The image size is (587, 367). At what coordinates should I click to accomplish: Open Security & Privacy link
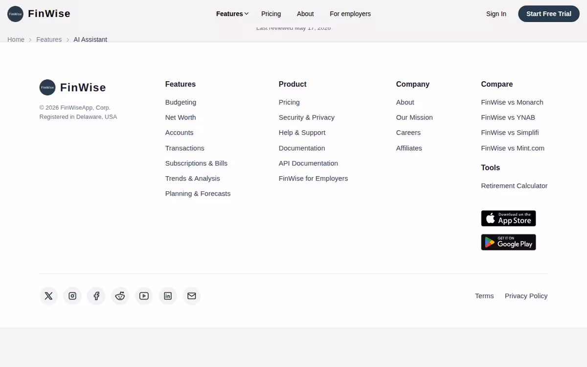point(307,117)
